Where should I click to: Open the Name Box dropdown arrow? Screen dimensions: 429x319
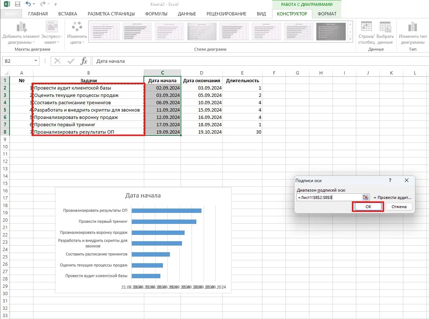pyautogui.click(x=36, y=61)
